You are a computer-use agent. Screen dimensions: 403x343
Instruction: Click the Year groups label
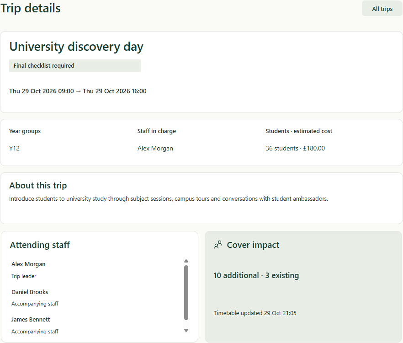[25, 131]
